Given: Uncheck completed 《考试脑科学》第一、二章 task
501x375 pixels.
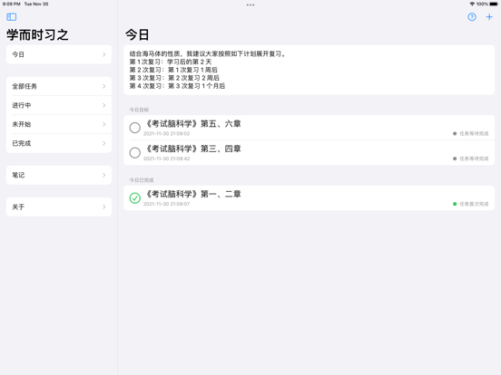Looking at the screenshot, I should 135,198.
